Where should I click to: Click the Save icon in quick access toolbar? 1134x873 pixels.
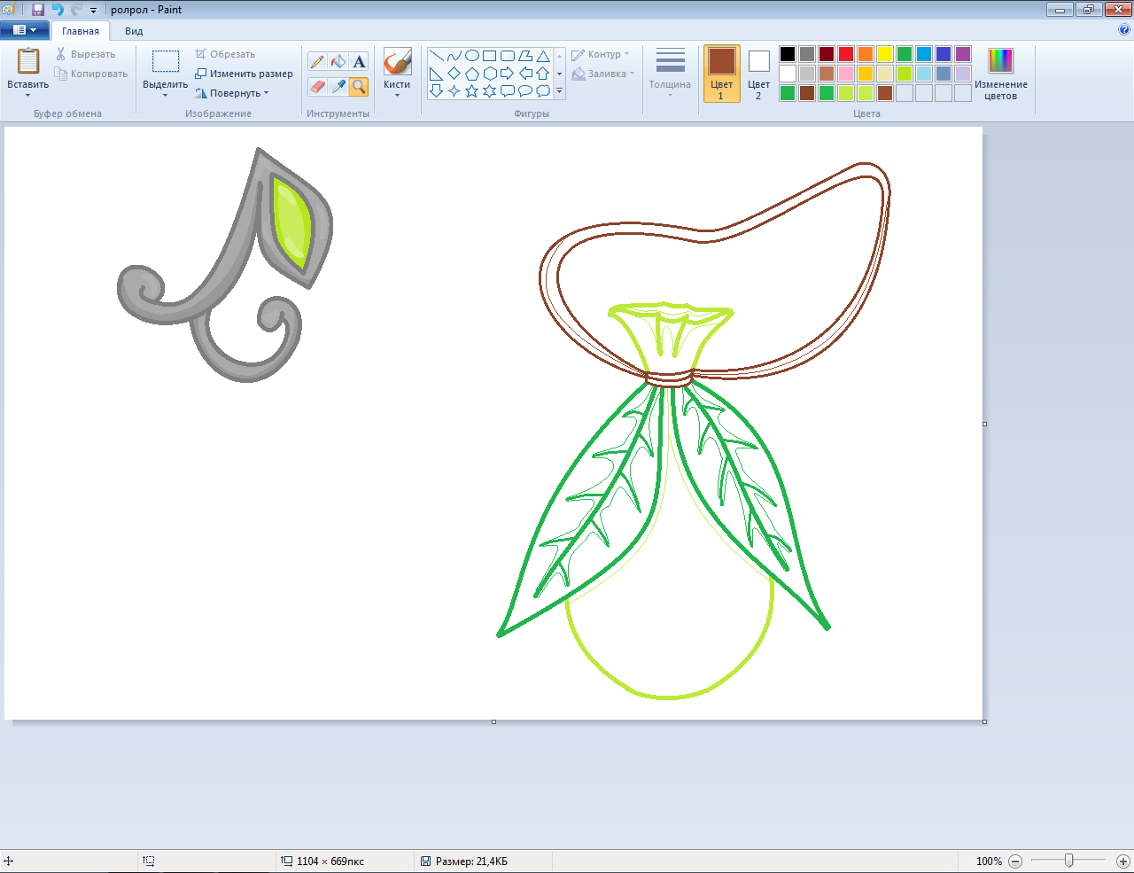coord(38,10)
